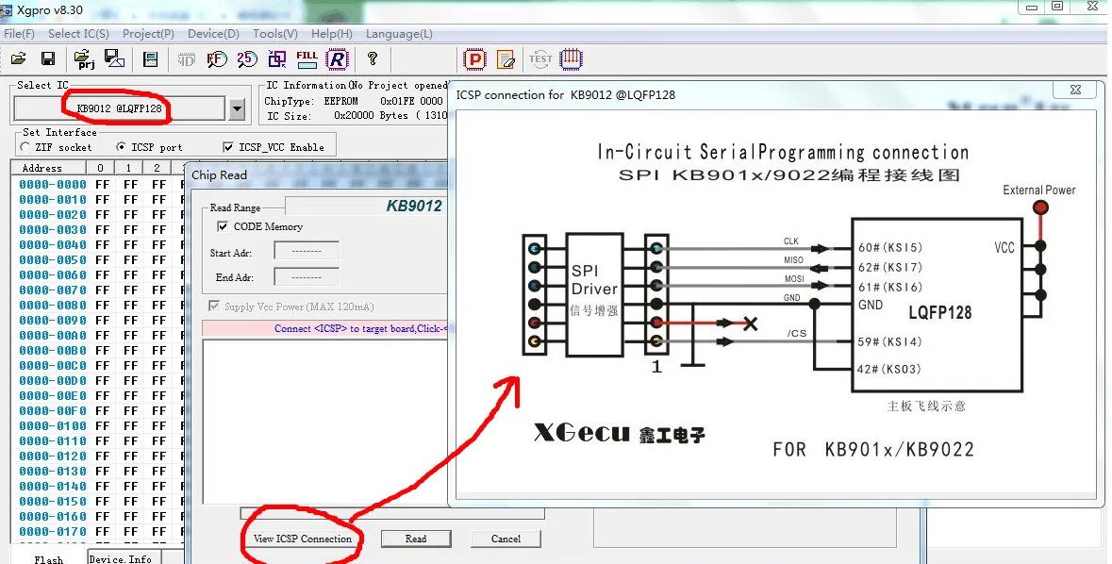Image resolution: width=1112 pixels, height=564 pixels.
Task: Select the ZIF socket radio button
Action: pyautogui.click(x=26, y=147)
